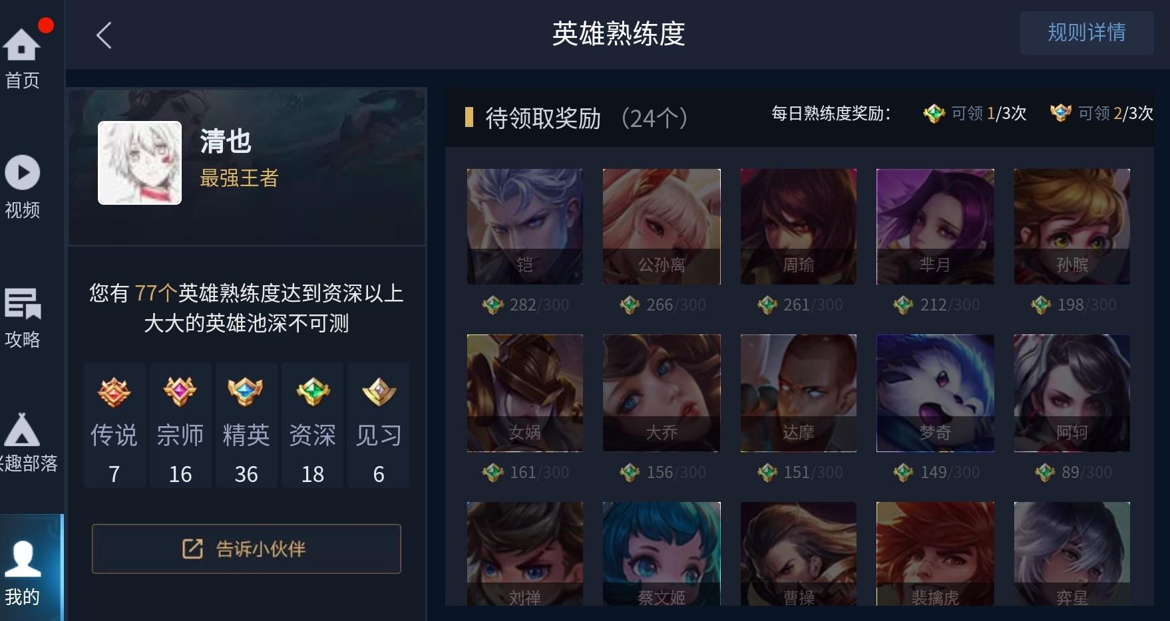Click the 资深 senior mastery badge
This screenshot has height=621, width=1170.
click(313, 392)
